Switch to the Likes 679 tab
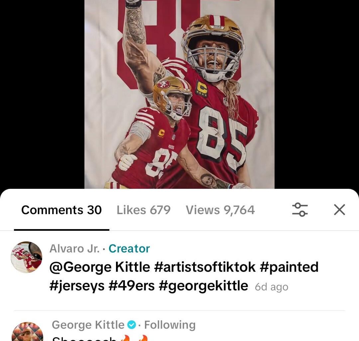 (143, 210)
